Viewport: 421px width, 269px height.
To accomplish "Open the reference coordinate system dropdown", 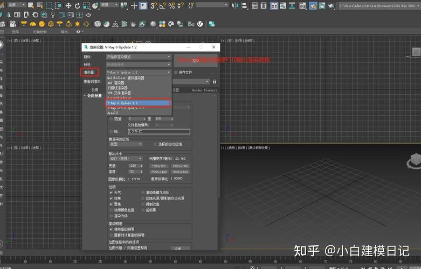I will pos(109,5).
